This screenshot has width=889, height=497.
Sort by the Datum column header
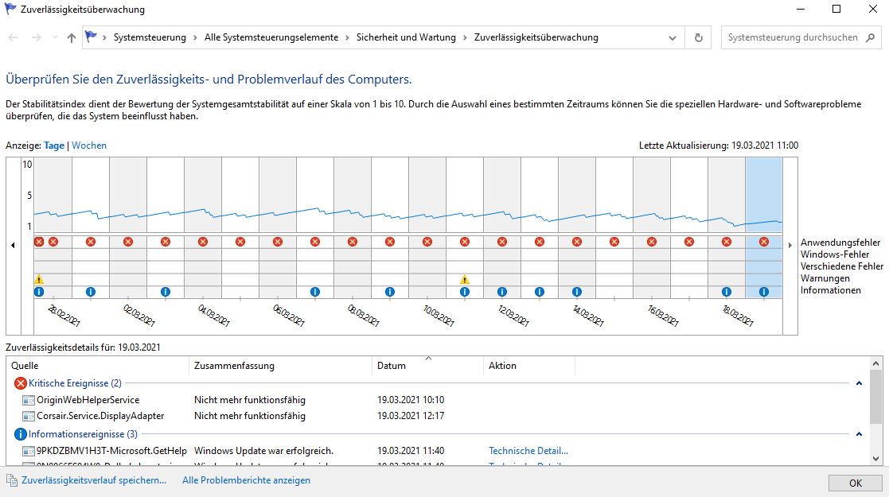(428, 366)
